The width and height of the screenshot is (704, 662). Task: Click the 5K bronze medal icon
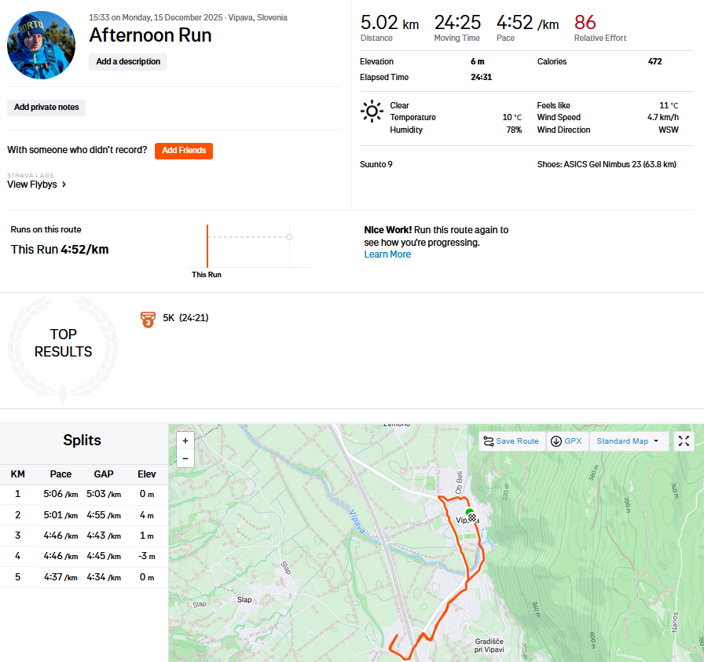click(x=148, y=319)
